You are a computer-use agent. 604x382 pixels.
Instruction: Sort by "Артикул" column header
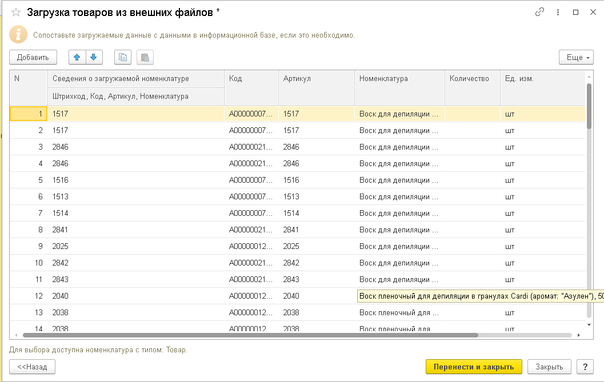(316, 79)
